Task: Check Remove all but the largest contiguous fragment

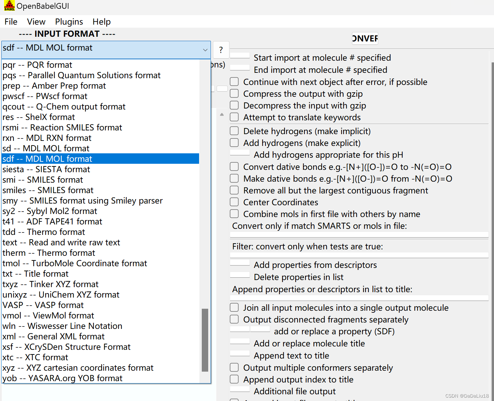Action: point(234,190)
